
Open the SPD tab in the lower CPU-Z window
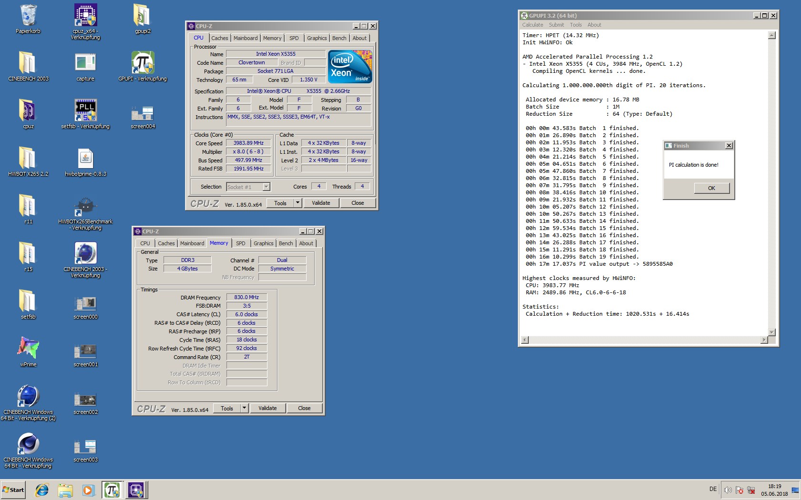tap(241, 243)
